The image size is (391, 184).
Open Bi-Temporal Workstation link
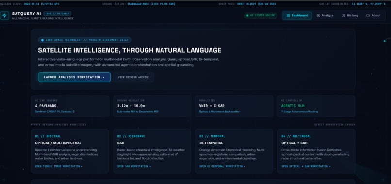coord(222,166)
